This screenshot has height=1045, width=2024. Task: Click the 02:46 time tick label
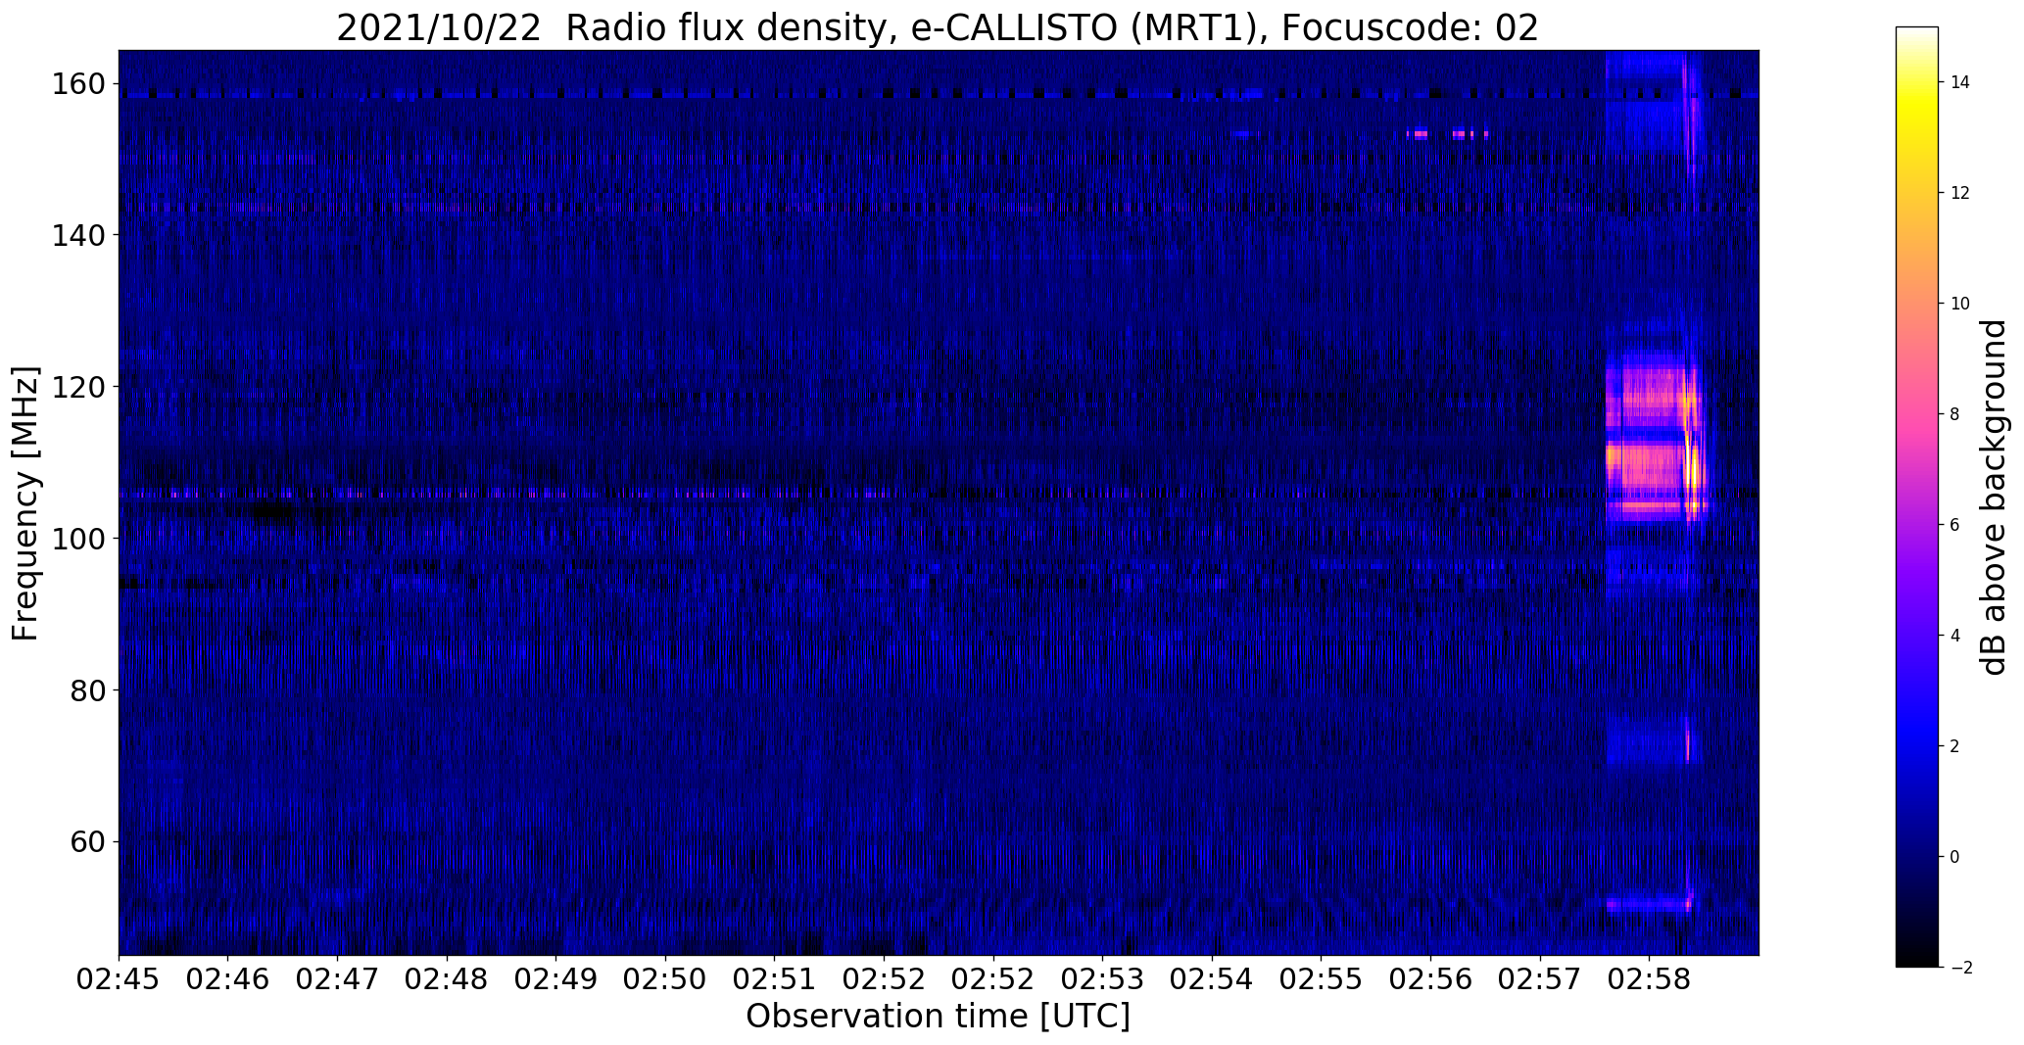point(228,980)
